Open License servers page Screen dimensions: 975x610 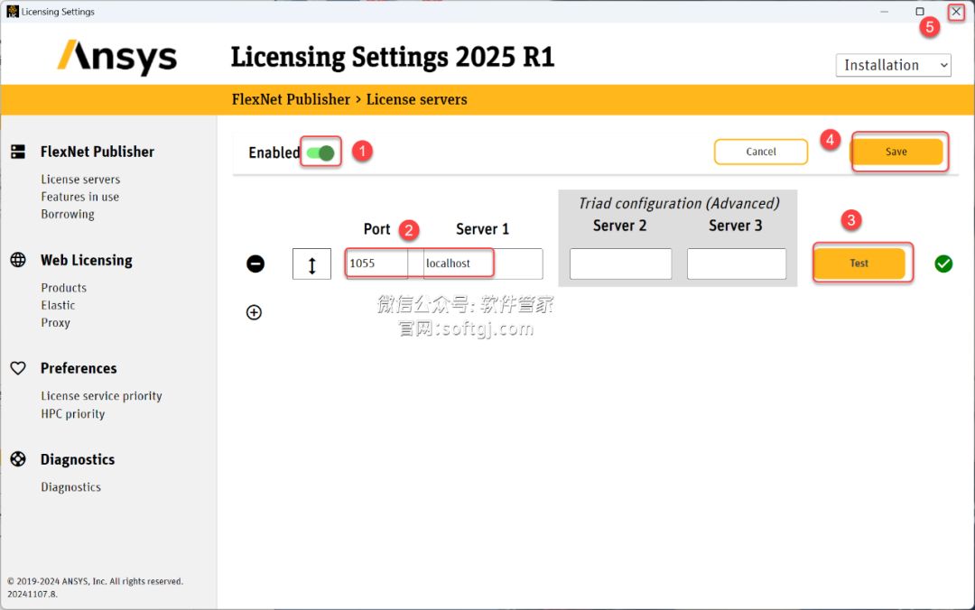pyautogui.click(x=81, y=179)
